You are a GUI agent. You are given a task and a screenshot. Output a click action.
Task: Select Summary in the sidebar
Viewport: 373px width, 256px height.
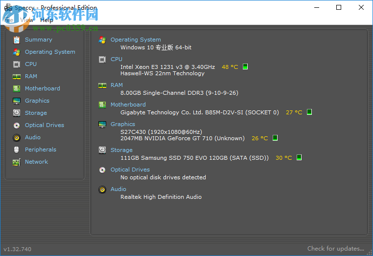click(x=39, y=40)
